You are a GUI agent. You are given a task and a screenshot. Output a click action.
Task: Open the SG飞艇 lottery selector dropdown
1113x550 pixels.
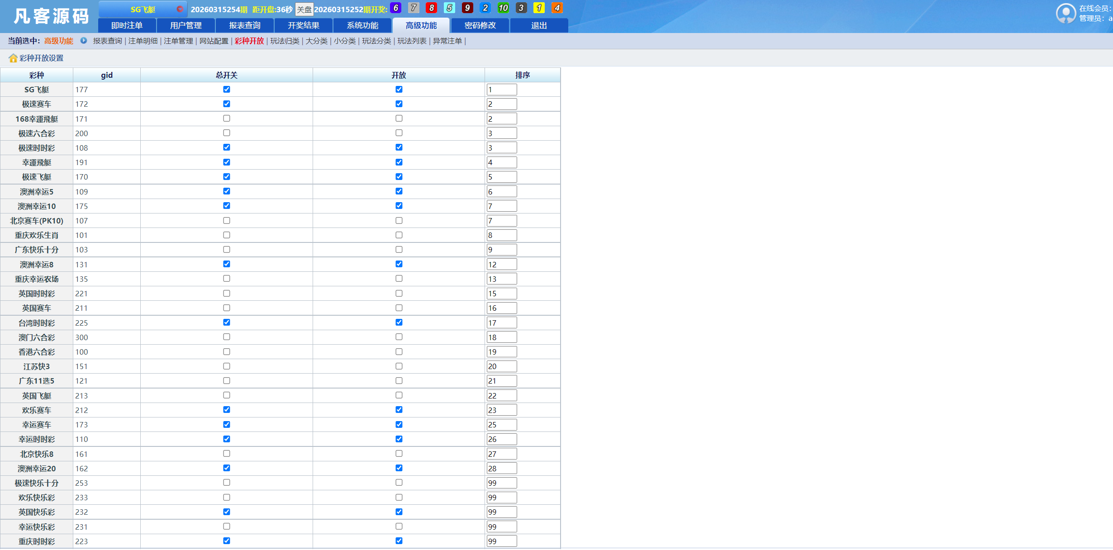[x=143, y=9]
